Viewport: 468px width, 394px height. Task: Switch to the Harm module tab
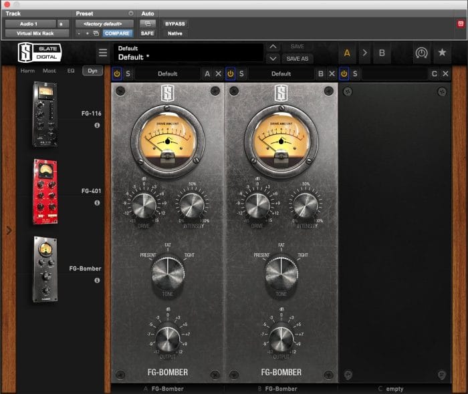pos(27,71)
